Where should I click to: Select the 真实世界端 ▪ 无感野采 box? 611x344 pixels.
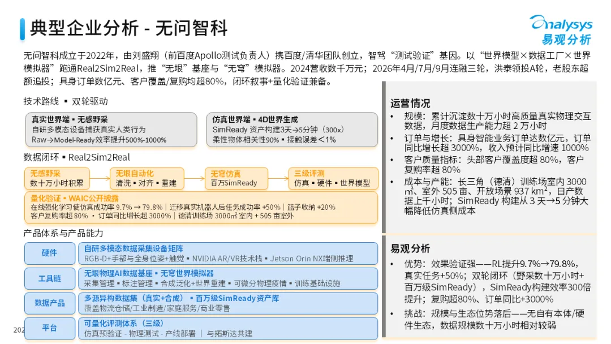click(x=111, y=130)
